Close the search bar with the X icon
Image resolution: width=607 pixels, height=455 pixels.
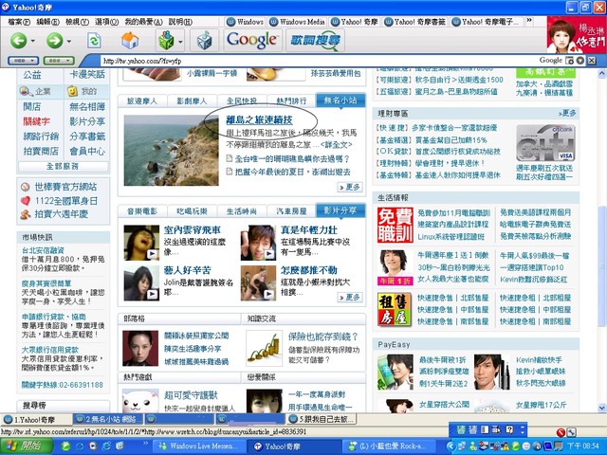592,61
